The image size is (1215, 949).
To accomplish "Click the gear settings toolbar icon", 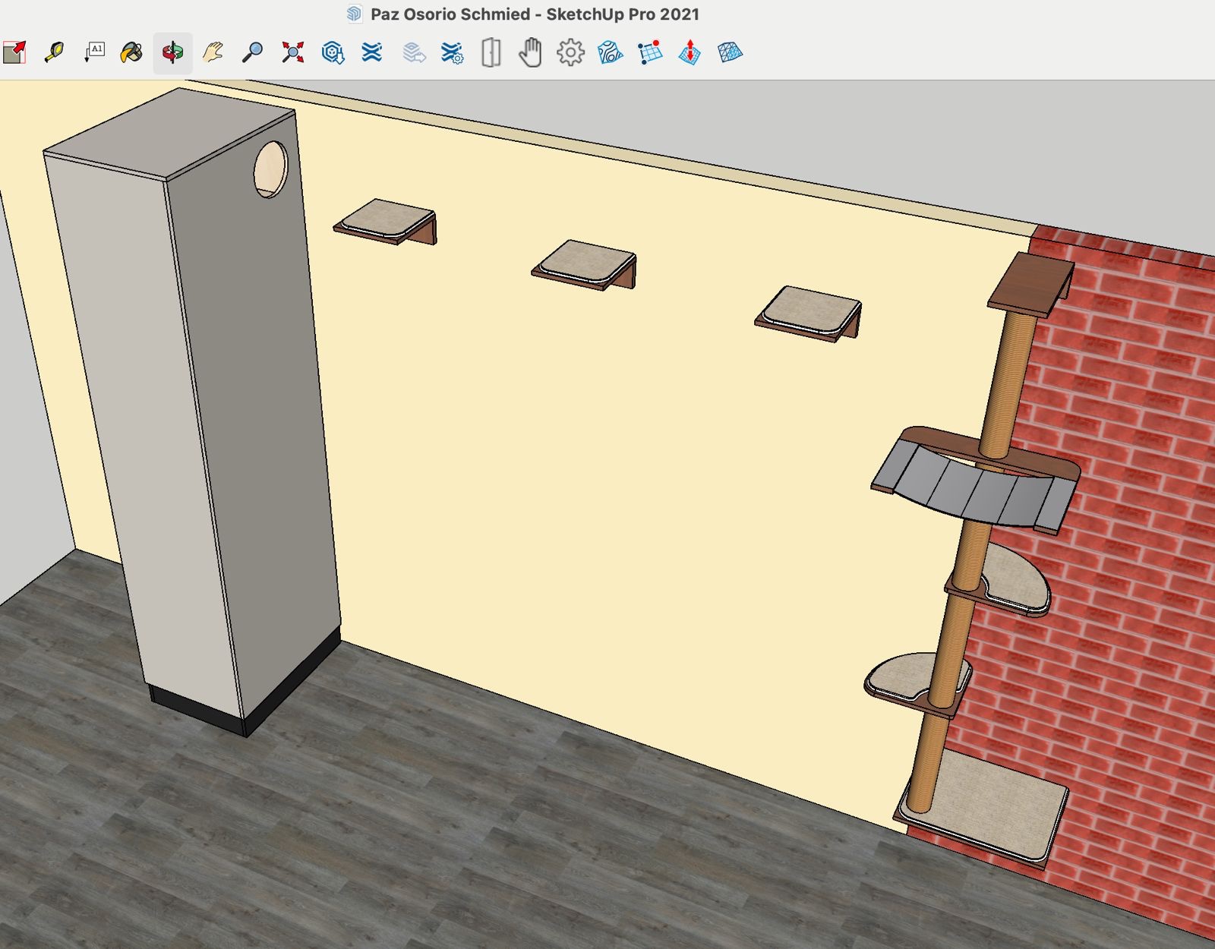I will pos(570,52).
